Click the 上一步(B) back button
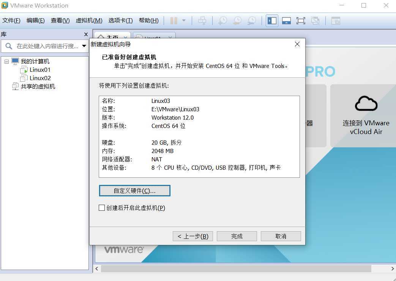 pyautogui.click(x=193, y=236)
